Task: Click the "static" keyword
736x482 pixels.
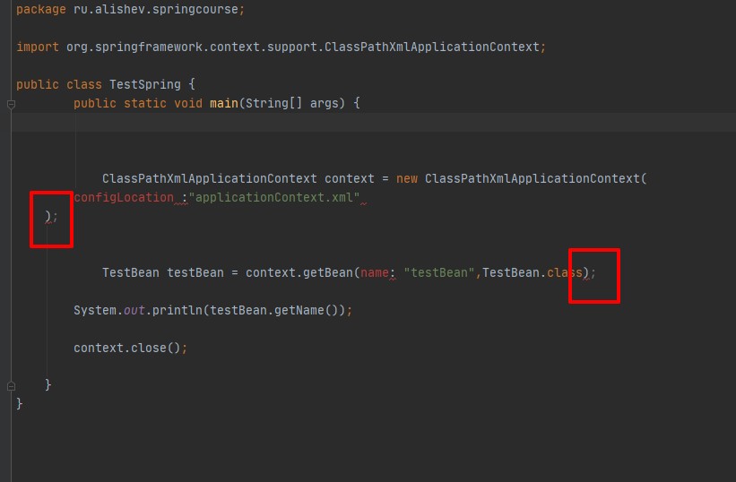Action: 145,103
